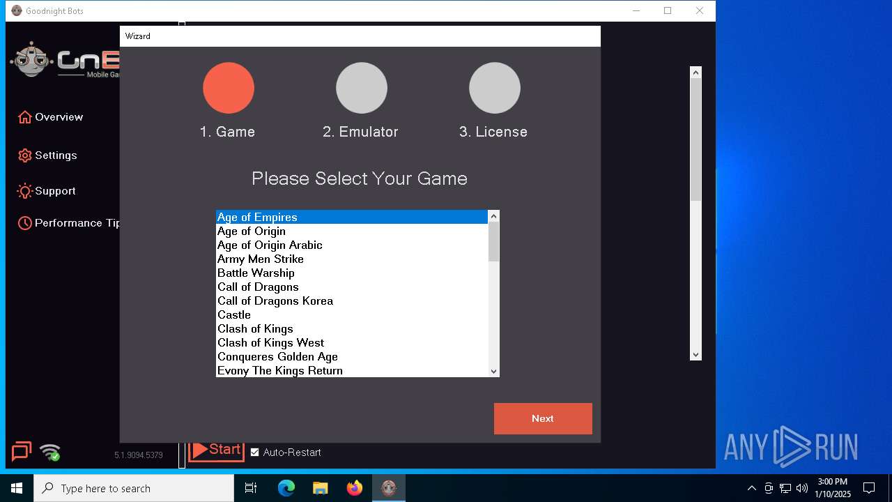Viewport: 892px width, 502px height.
Task: Select Evony The Kings Return
Action: point(352,370)
